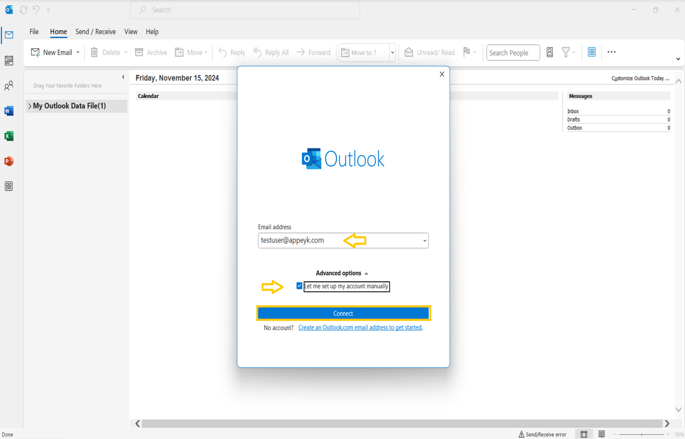Viewport: 685px width, 439px height.
Task: Uncheck Let me set up my account manually
Action: (x=299, y=286)
